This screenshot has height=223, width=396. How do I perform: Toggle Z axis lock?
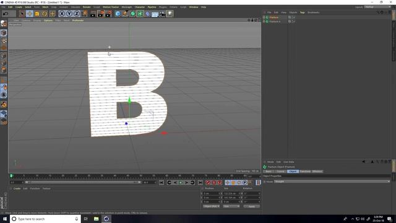click(x=77, y=14)
